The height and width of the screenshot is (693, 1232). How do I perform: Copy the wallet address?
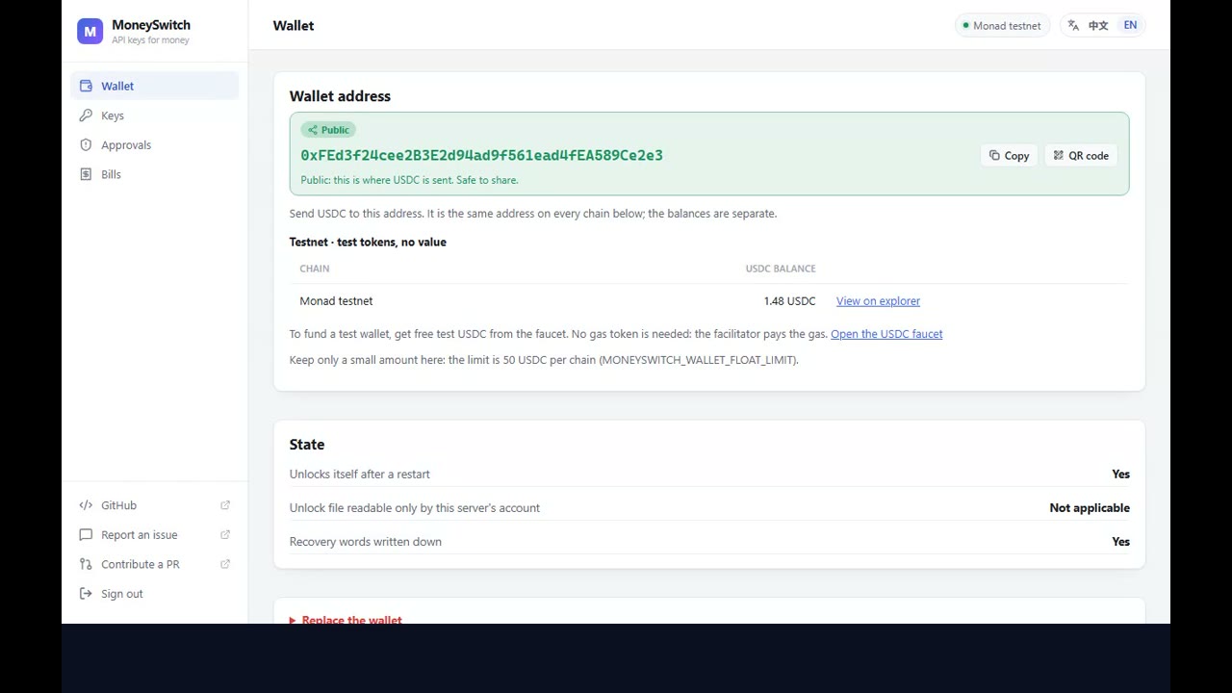pyautogui.click(x=1009, y=156)
